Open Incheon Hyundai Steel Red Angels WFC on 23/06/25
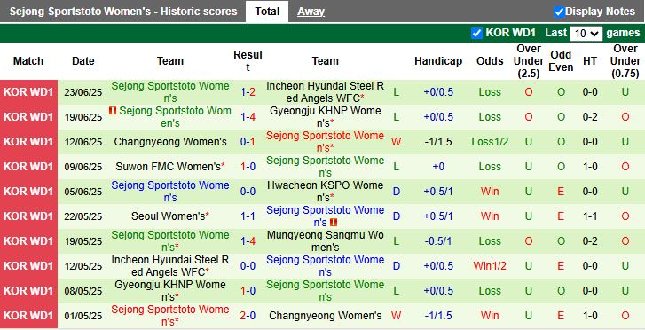This screenshot has width=645, height=330. tap(325, 92)
